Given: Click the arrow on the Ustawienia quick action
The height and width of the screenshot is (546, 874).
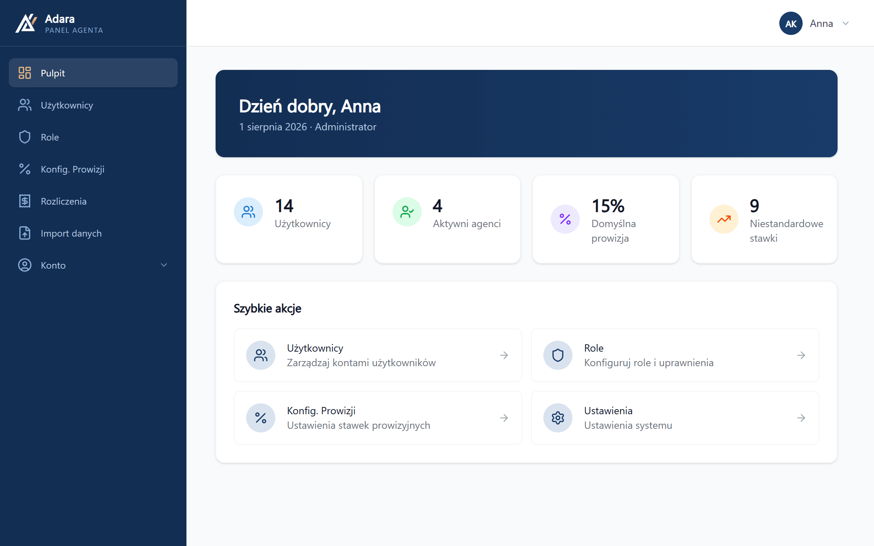Looking at the screenshot, I should click(801, 418).
